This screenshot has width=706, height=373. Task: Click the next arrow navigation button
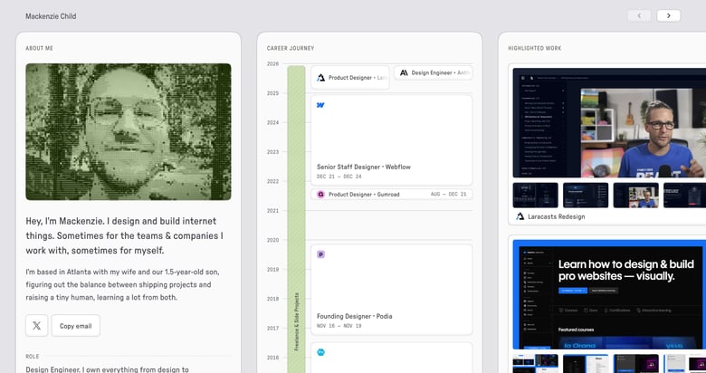point(669,15)
